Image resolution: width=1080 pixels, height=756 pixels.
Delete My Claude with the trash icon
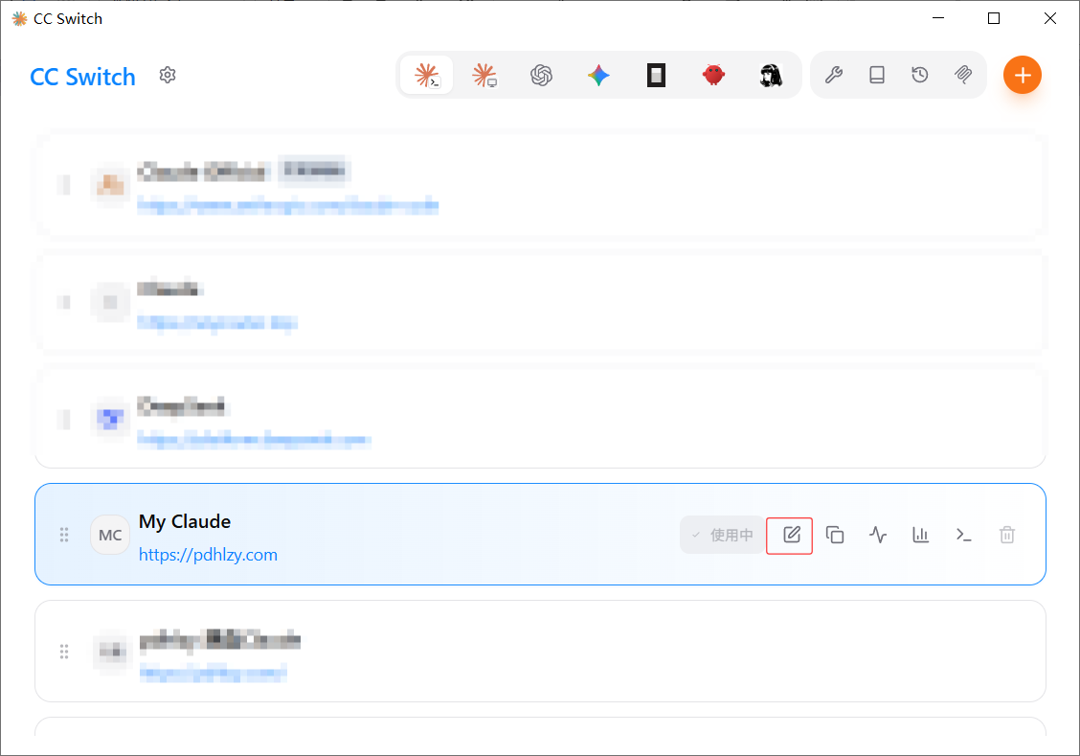pyautogui.click(x=1007, y=535)
